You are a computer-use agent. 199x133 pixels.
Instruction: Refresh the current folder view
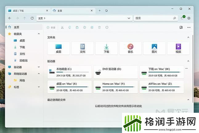pos(32,18)
